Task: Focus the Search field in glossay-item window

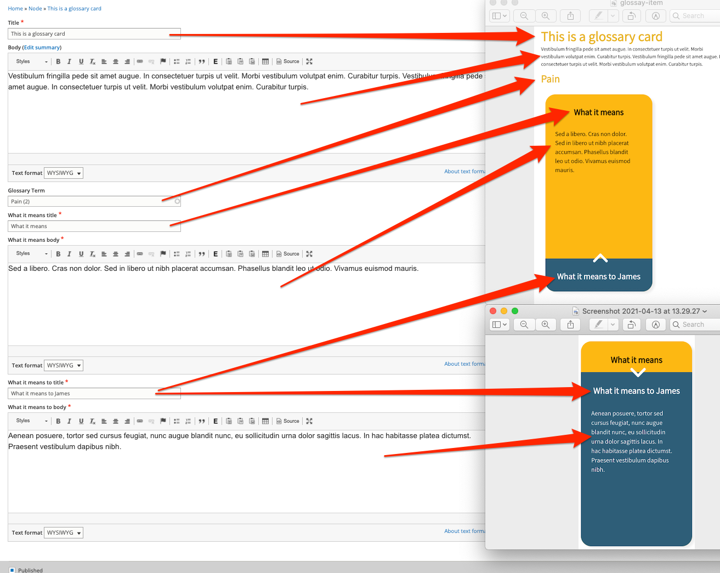Action: tap(695, 16)
